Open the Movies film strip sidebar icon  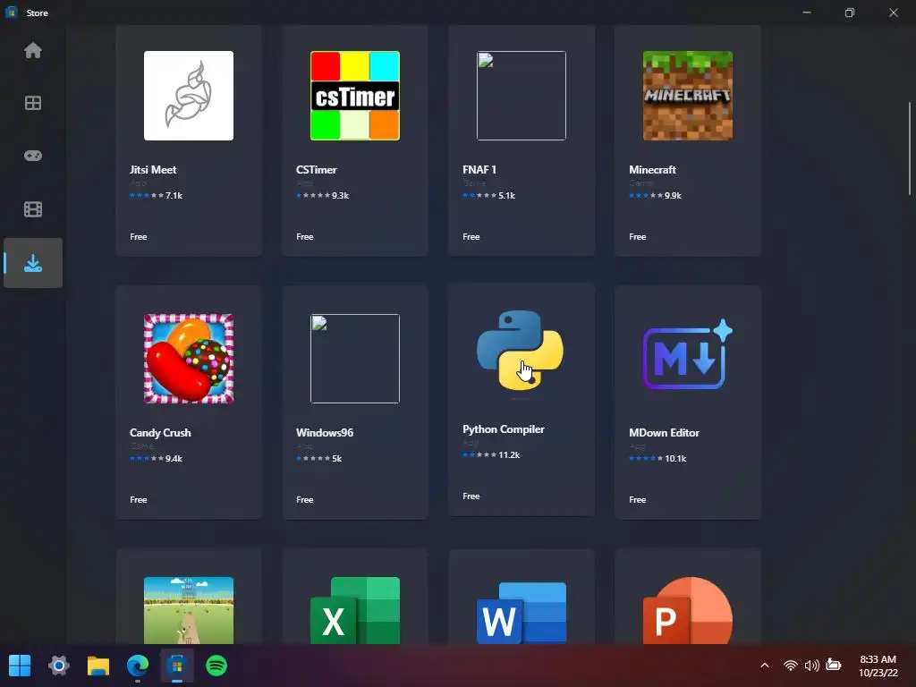[x=33, y=209]
